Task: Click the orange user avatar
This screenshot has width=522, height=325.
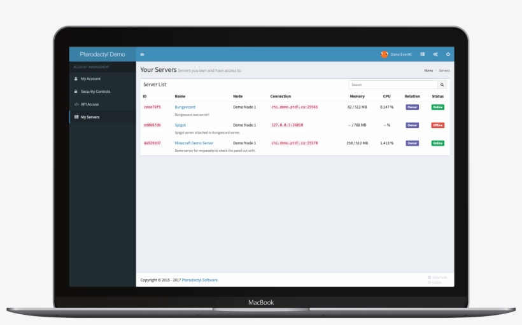Action: tap(384, 54)
